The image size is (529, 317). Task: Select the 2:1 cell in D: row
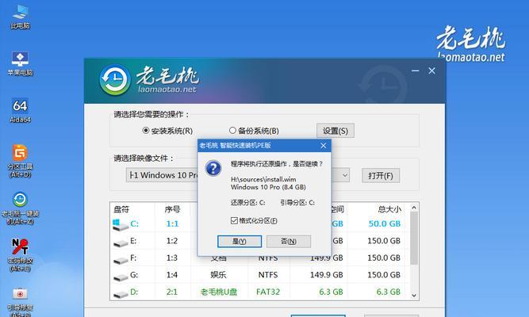tap(172, 292)
